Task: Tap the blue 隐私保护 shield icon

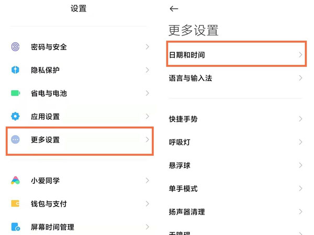Action: [x=15, y=70]
